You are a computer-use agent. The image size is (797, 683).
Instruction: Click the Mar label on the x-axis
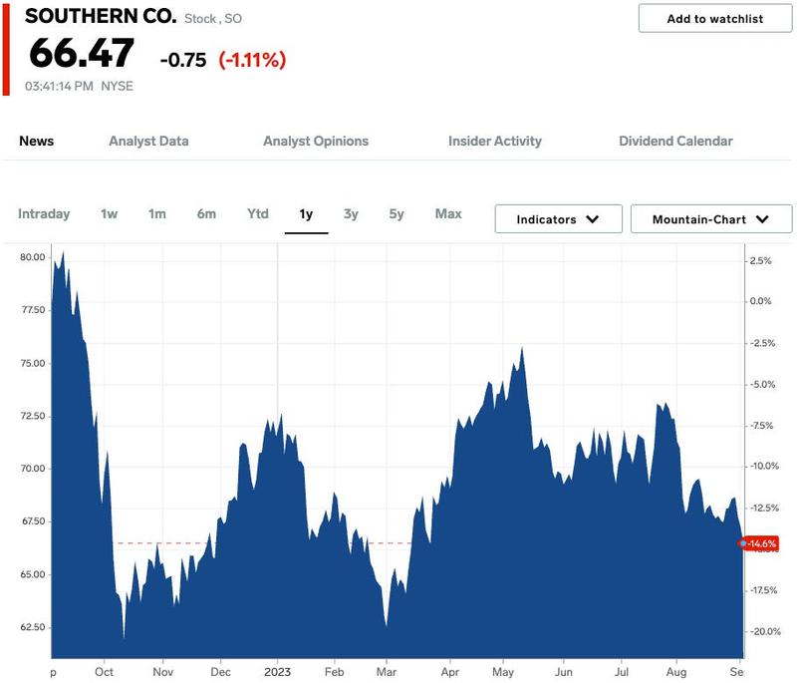click(387, 672)
